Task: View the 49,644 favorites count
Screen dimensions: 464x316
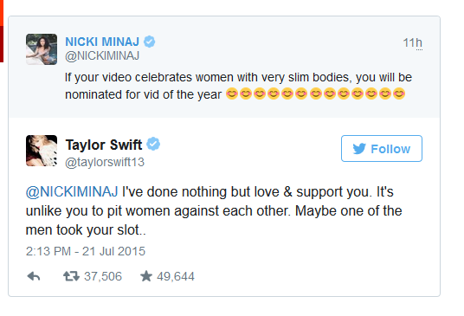Action: tap(176, 276)
